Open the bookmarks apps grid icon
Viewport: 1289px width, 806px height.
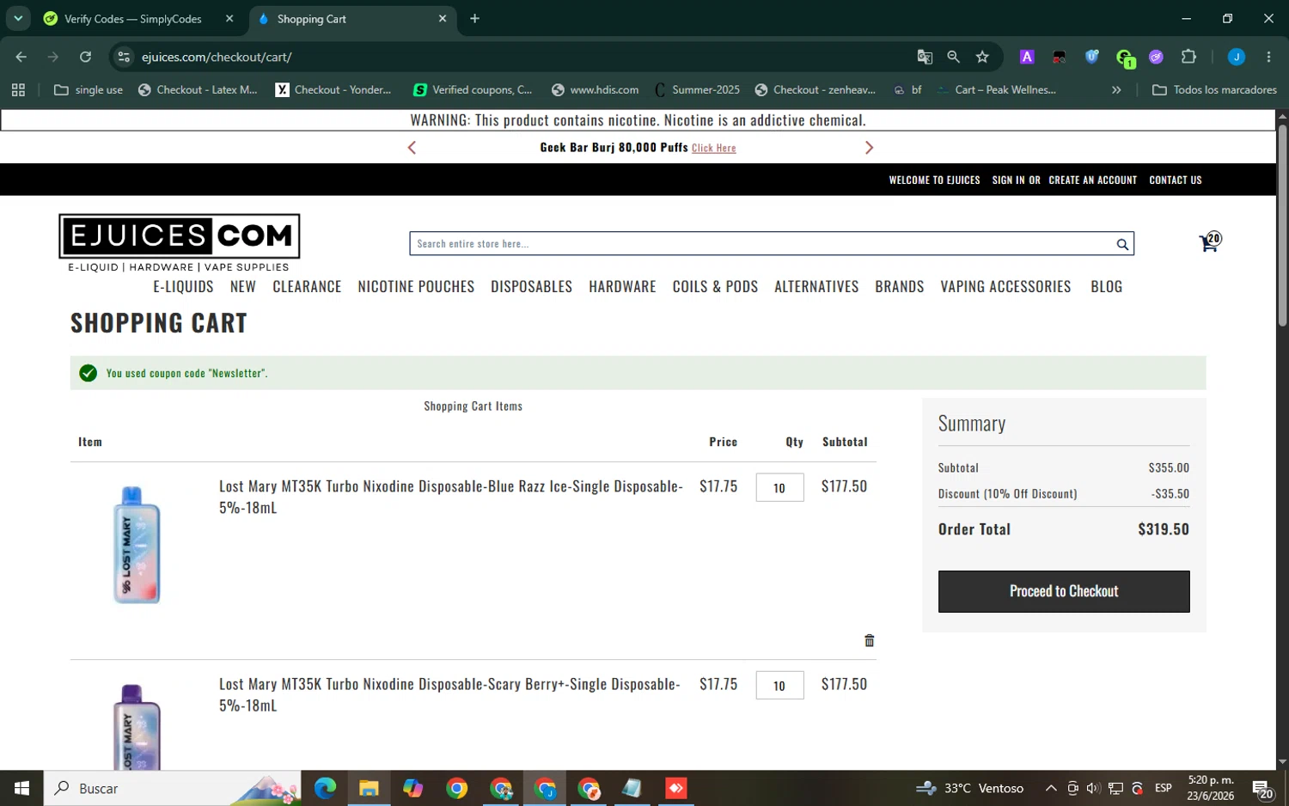[x=18, y=89]
